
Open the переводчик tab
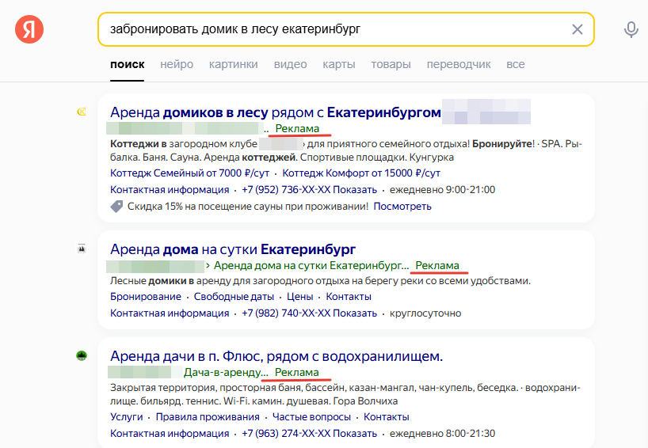(459, 64)
